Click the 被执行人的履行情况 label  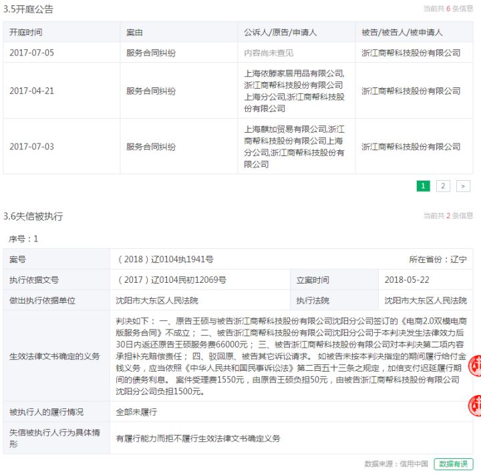(x=46, y=412)
